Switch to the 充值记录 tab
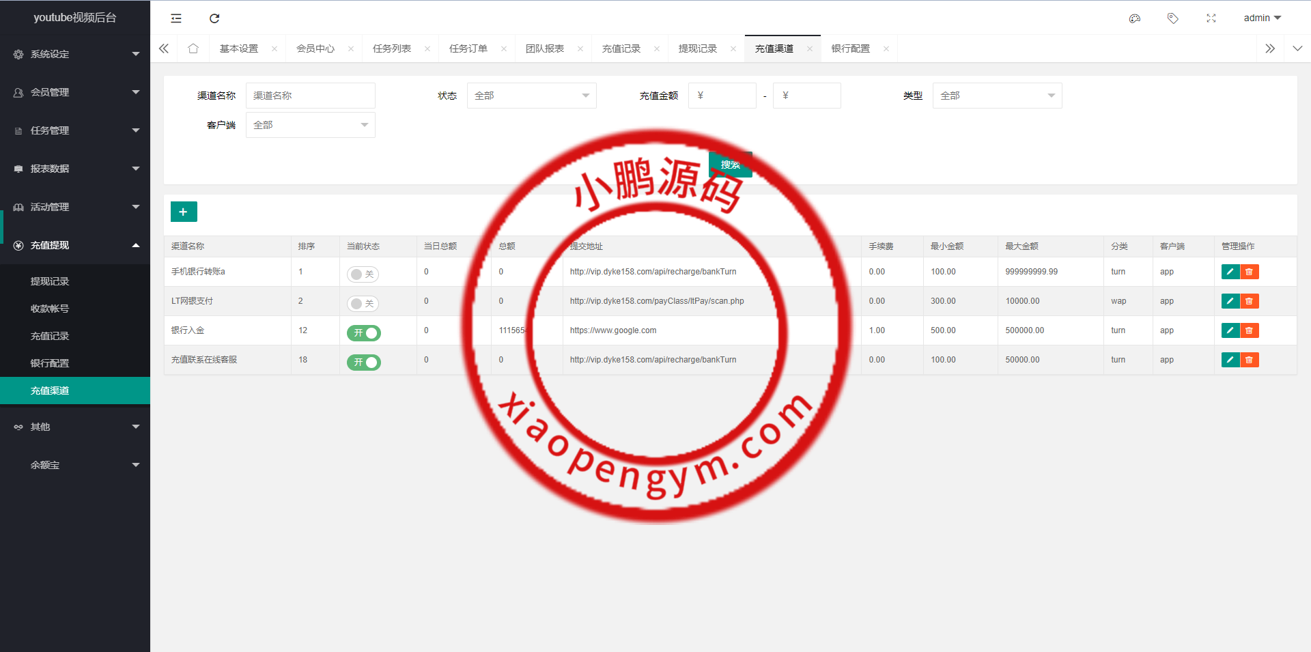This screenshot has width=1311, height=652. pyautogui.click(x=621, y=48)
